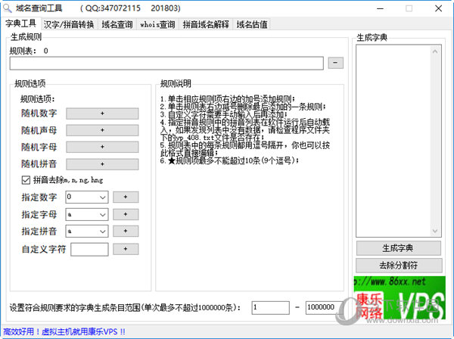
Task: Click scroll-down arrow in 生成字典 list
Action: click(435, 231)
